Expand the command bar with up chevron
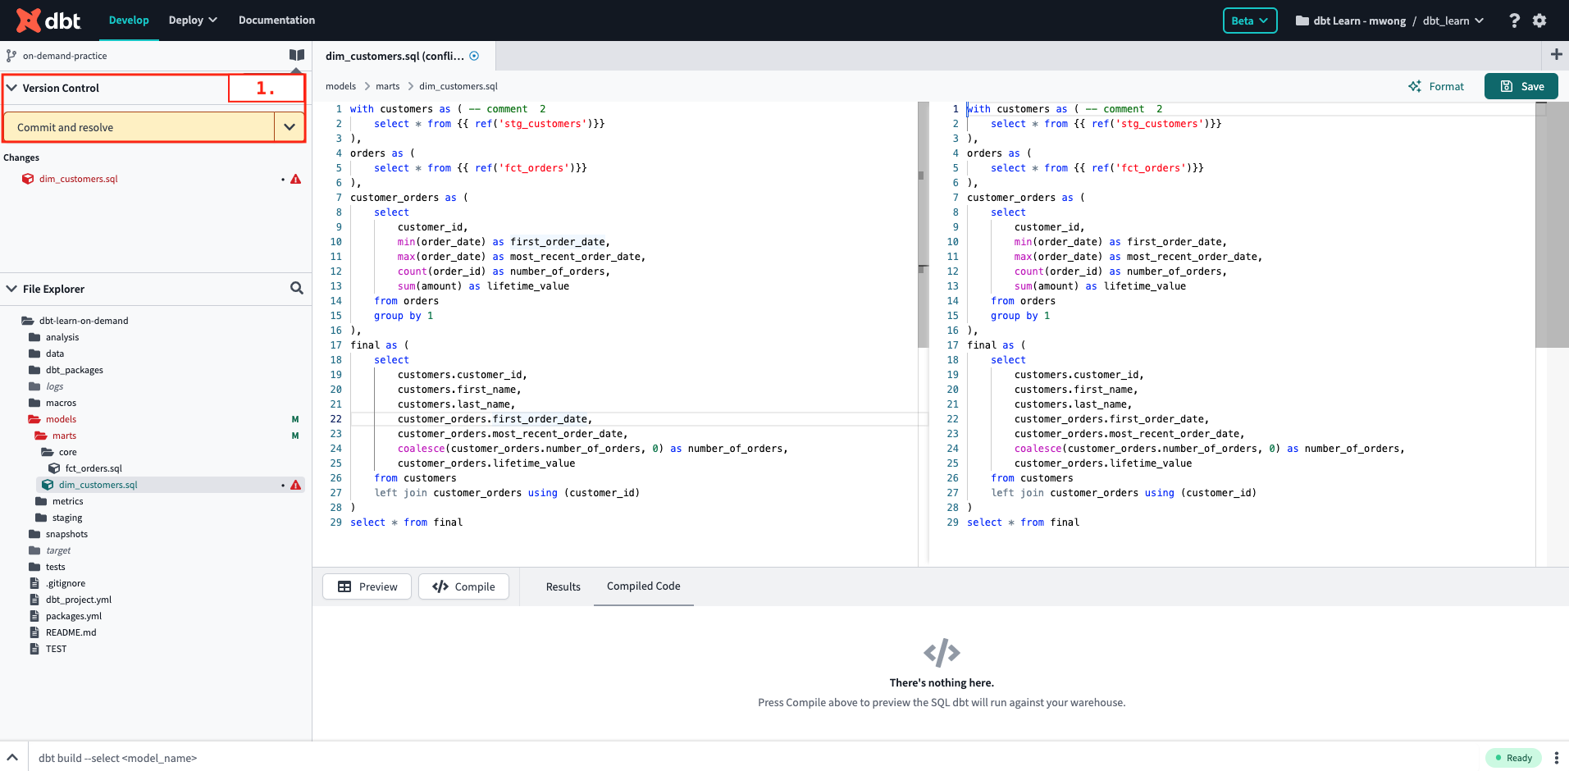Image resolution: width=1569 pixels, height=771 pixels. [12, 757]
